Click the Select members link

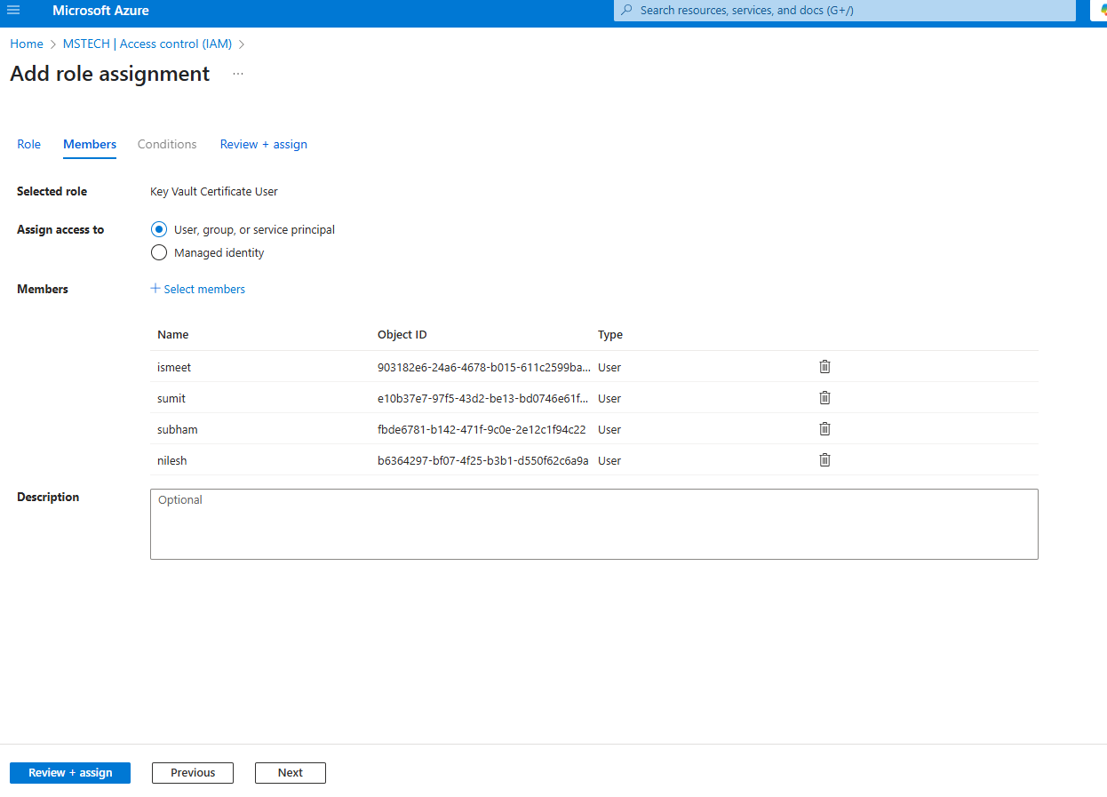198,289
